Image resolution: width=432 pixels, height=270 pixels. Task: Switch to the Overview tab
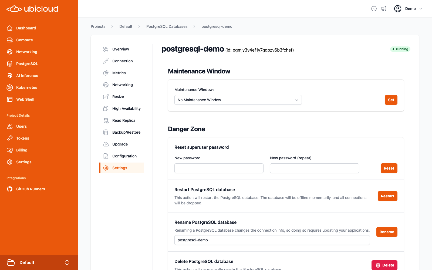pyautogui.click(x=122, y=49)
